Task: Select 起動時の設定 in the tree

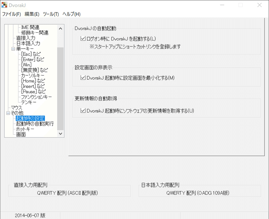Action: click(x=30, y=119)
